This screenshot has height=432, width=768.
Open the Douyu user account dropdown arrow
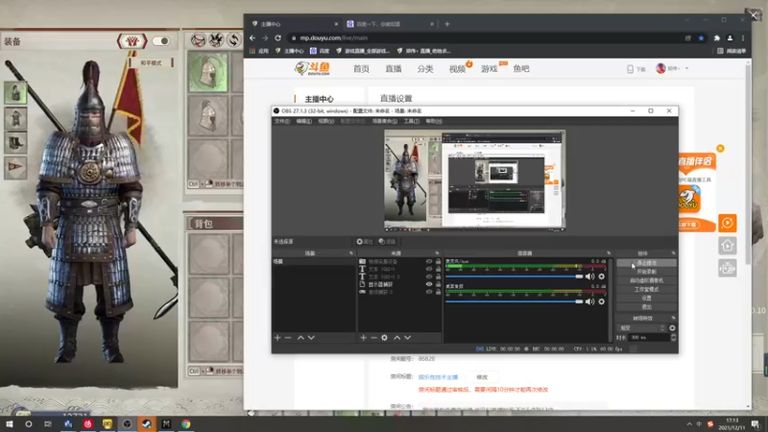pos(686,68)
